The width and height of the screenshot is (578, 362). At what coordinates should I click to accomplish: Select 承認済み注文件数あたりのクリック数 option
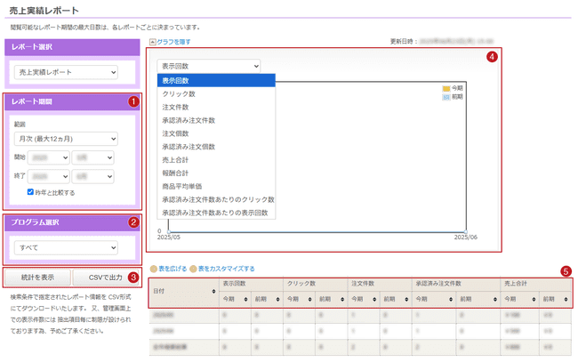click(216, 200)
